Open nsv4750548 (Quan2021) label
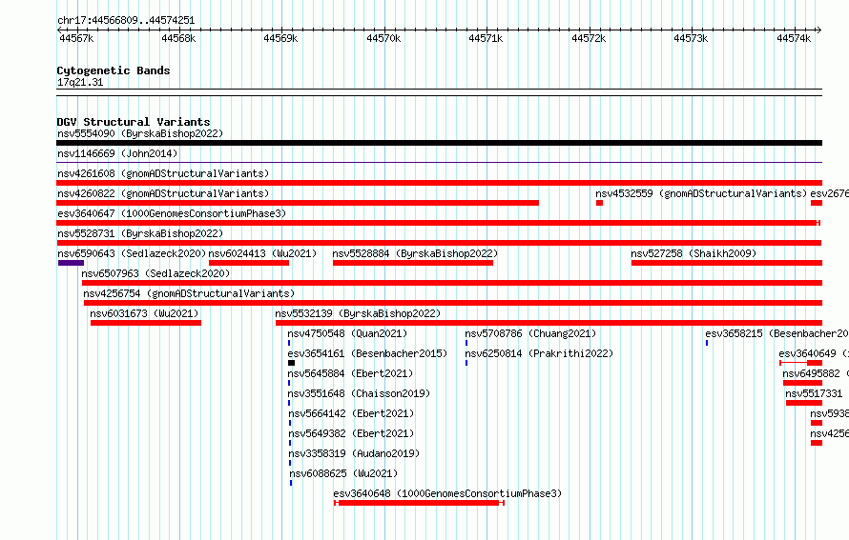 [x=347, y=333]
